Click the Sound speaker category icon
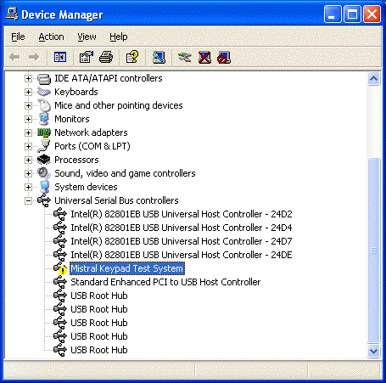The height and width of the screenshot is (383, 386). 44,173
